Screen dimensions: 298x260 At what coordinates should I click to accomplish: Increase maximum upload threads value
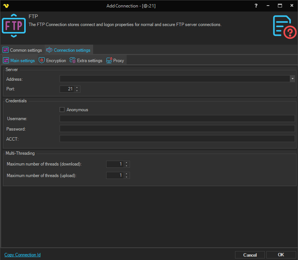[127, 174]
